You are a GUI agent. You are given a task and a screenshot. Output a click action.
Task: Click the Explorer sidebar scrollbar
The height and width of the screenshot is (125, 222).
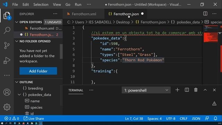[61, 51]
